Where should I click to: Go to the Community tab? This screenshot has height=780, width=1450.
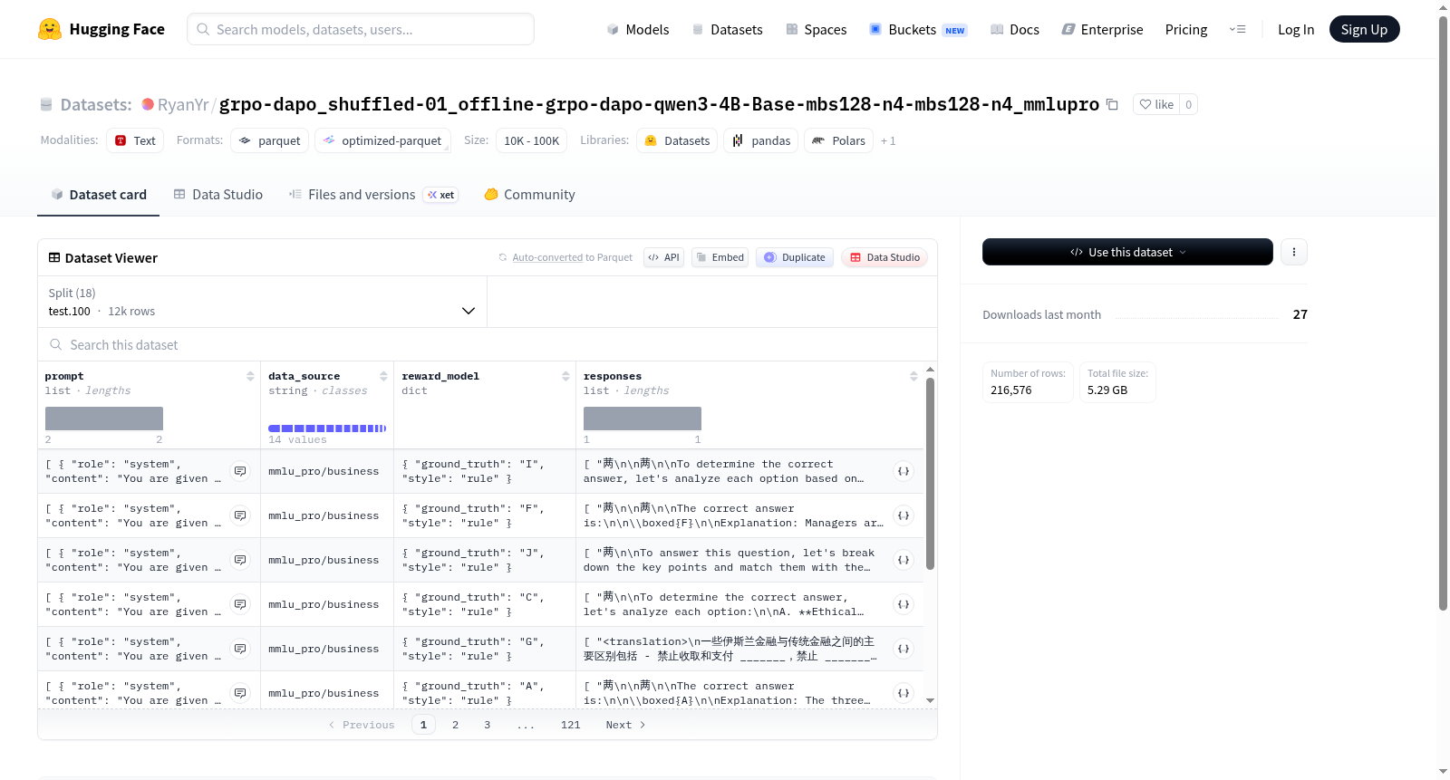click(x=529, y=195)
